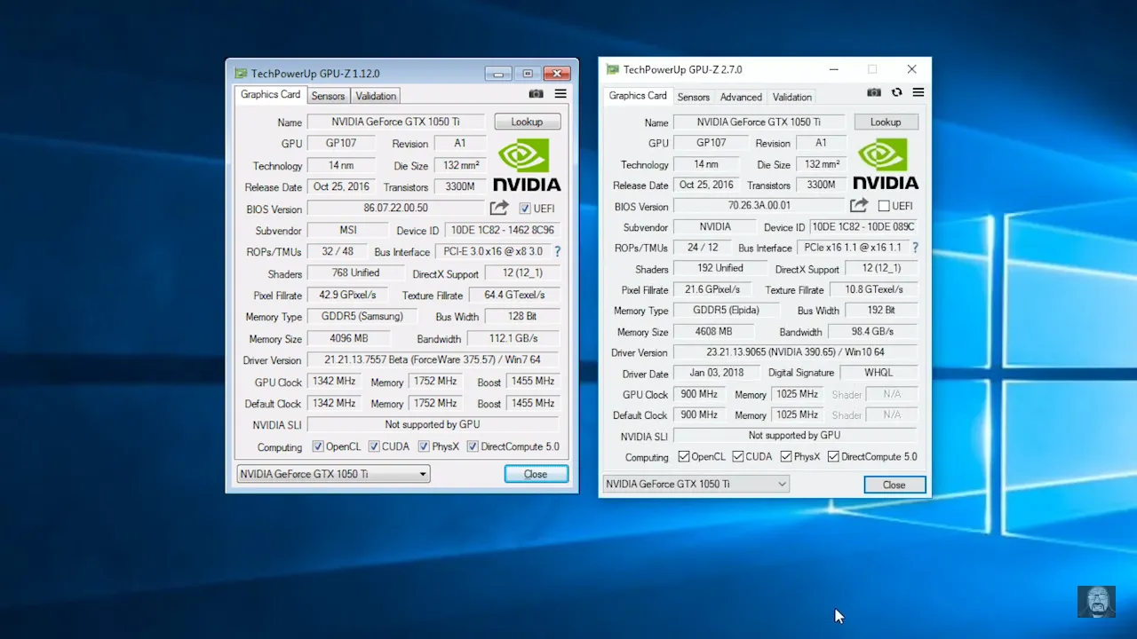Click the NVIDIA logo in GPU-Z 2.7.0
The width and height of the screenshot is (1137, 639).
pos(886,163)
